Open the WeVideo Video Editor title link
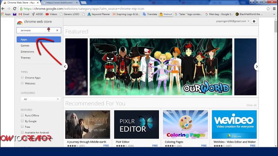 pos(235,142)
